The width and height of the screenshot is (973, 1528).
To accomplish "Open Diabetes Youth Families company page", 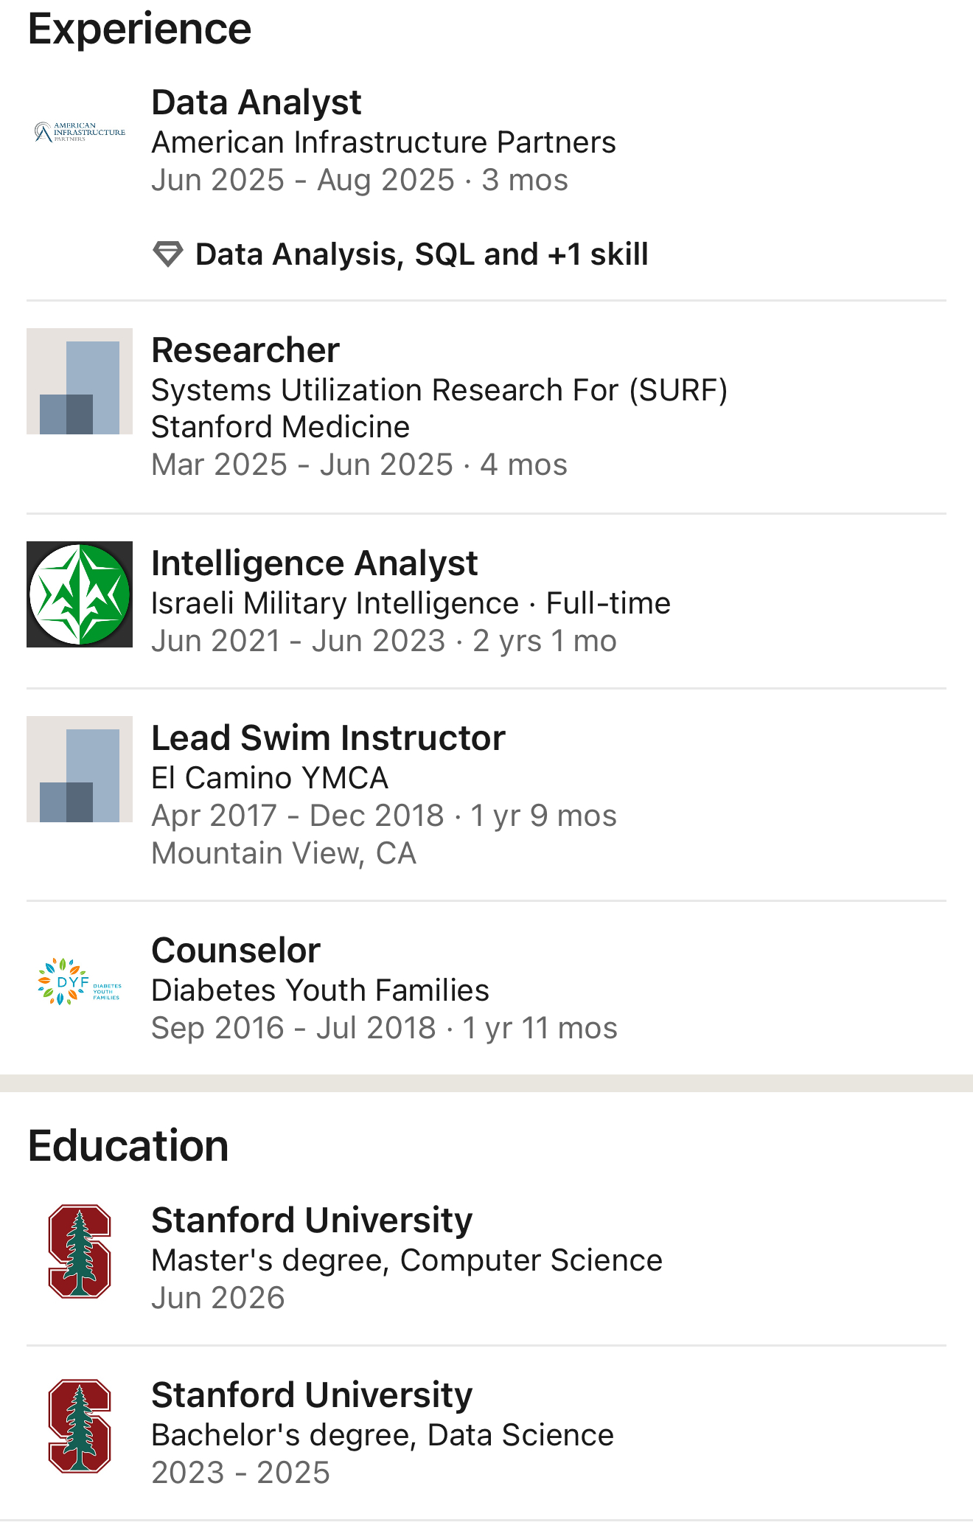I will point(320,990).
